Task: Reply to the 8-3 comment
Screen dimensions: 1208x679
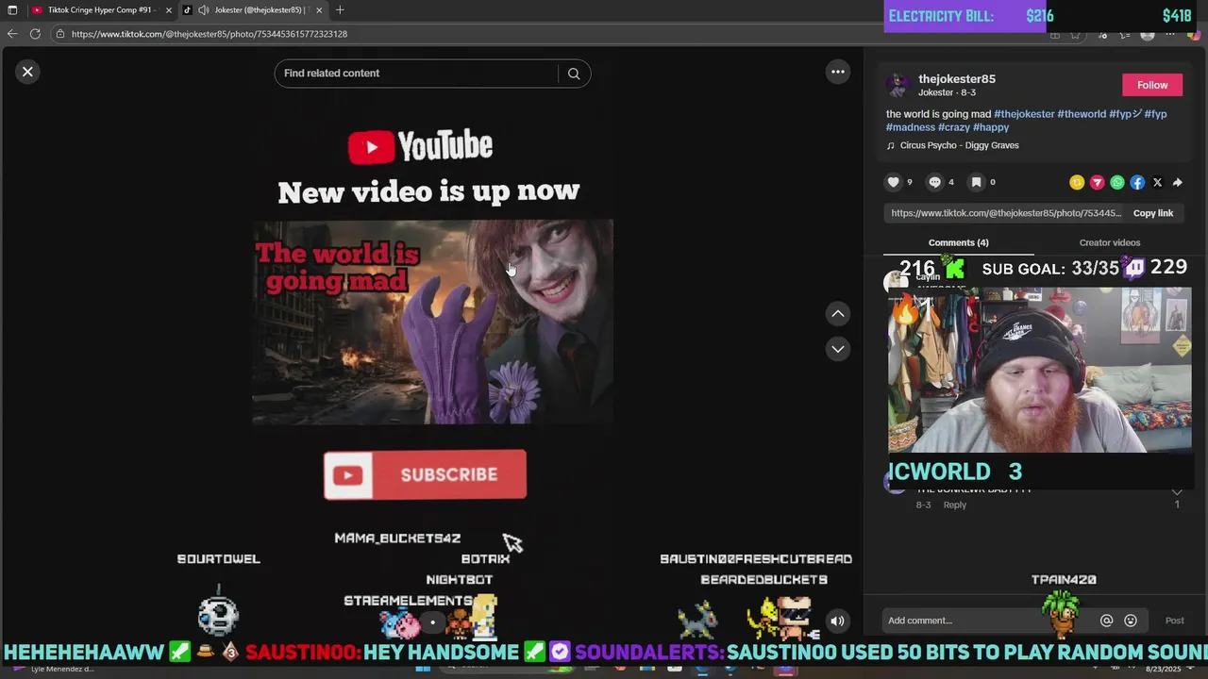Action: point(955,505)
